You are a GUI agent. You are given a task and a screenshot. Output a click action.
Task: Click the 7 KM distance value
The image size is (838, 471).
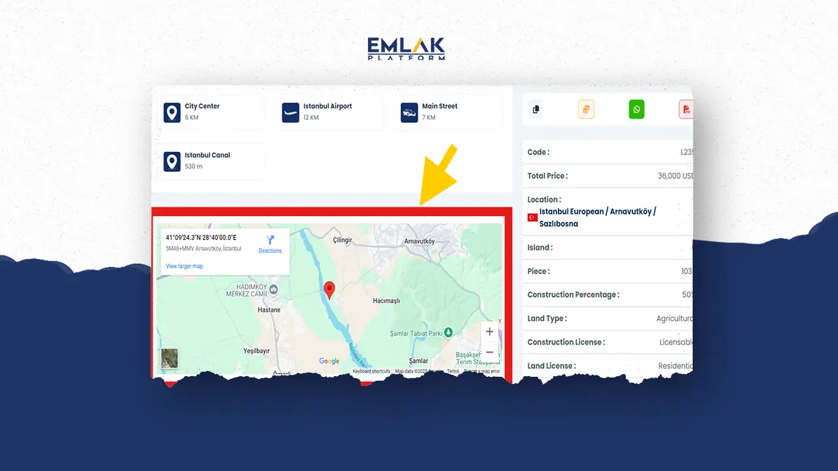(x=429, y=118)
